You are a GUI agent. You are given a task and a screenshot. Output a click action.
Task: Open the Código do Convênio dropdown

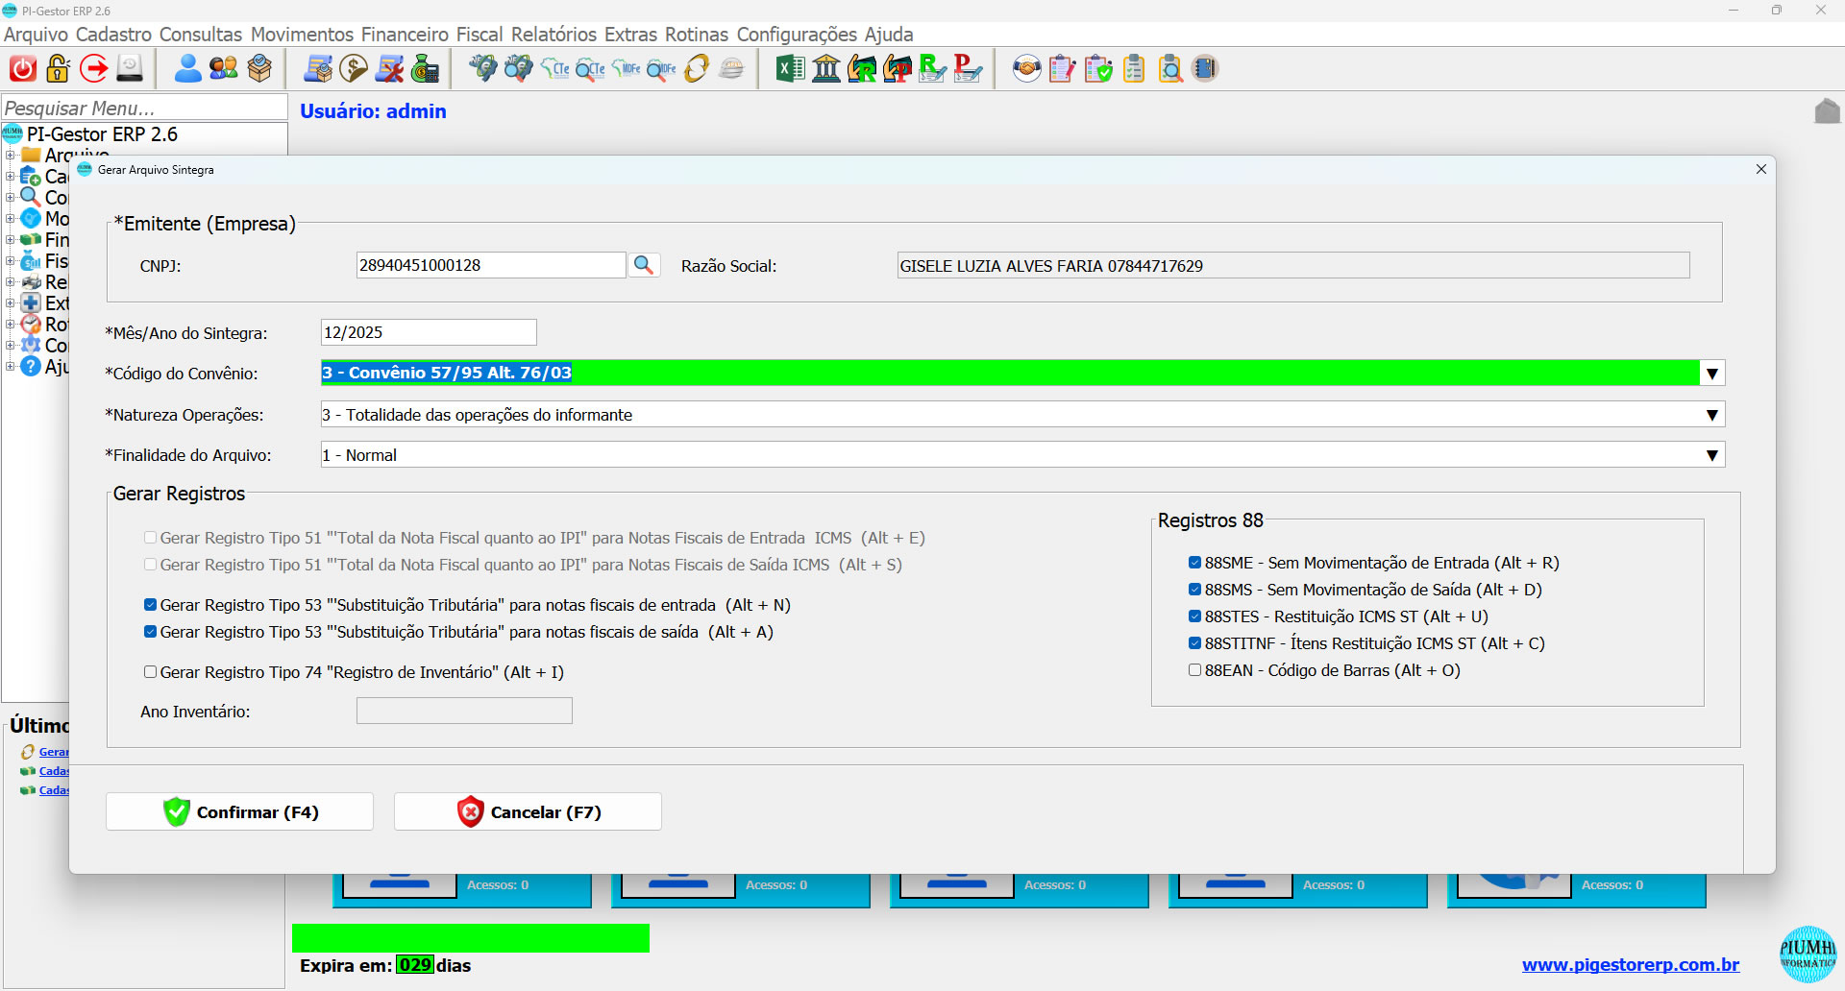pyautogui.click(x=1711, y=374)
